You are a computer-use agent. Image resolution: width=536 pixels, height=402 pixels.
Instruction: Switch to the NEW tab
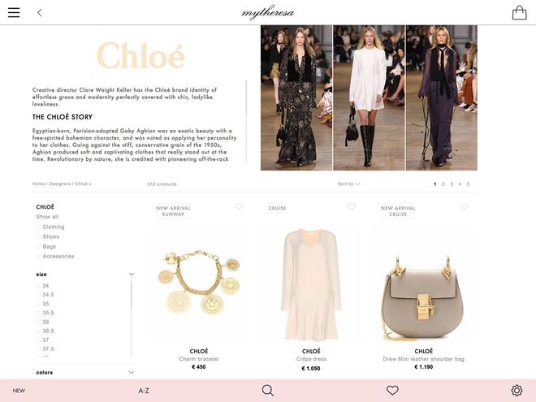19,391
